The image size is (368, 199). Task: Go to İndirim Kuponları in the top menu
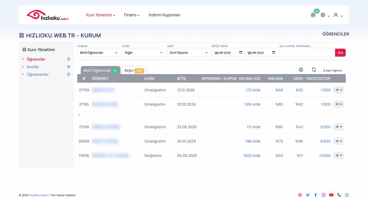click(x=164, y=15)
